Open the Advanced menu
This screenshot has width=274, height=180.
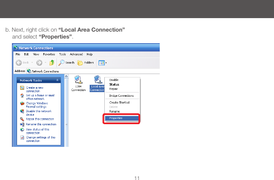click(x=76, y=54)
